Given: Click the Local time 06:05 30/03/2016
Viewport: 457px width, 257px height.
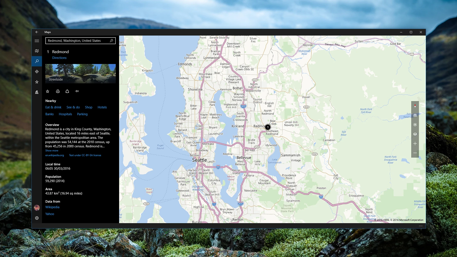Looking at the screenshot, I should 58,168.
